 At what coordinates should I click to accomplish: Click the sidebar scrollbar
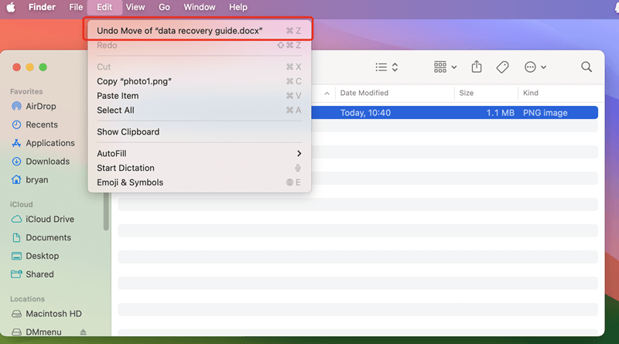106,213
